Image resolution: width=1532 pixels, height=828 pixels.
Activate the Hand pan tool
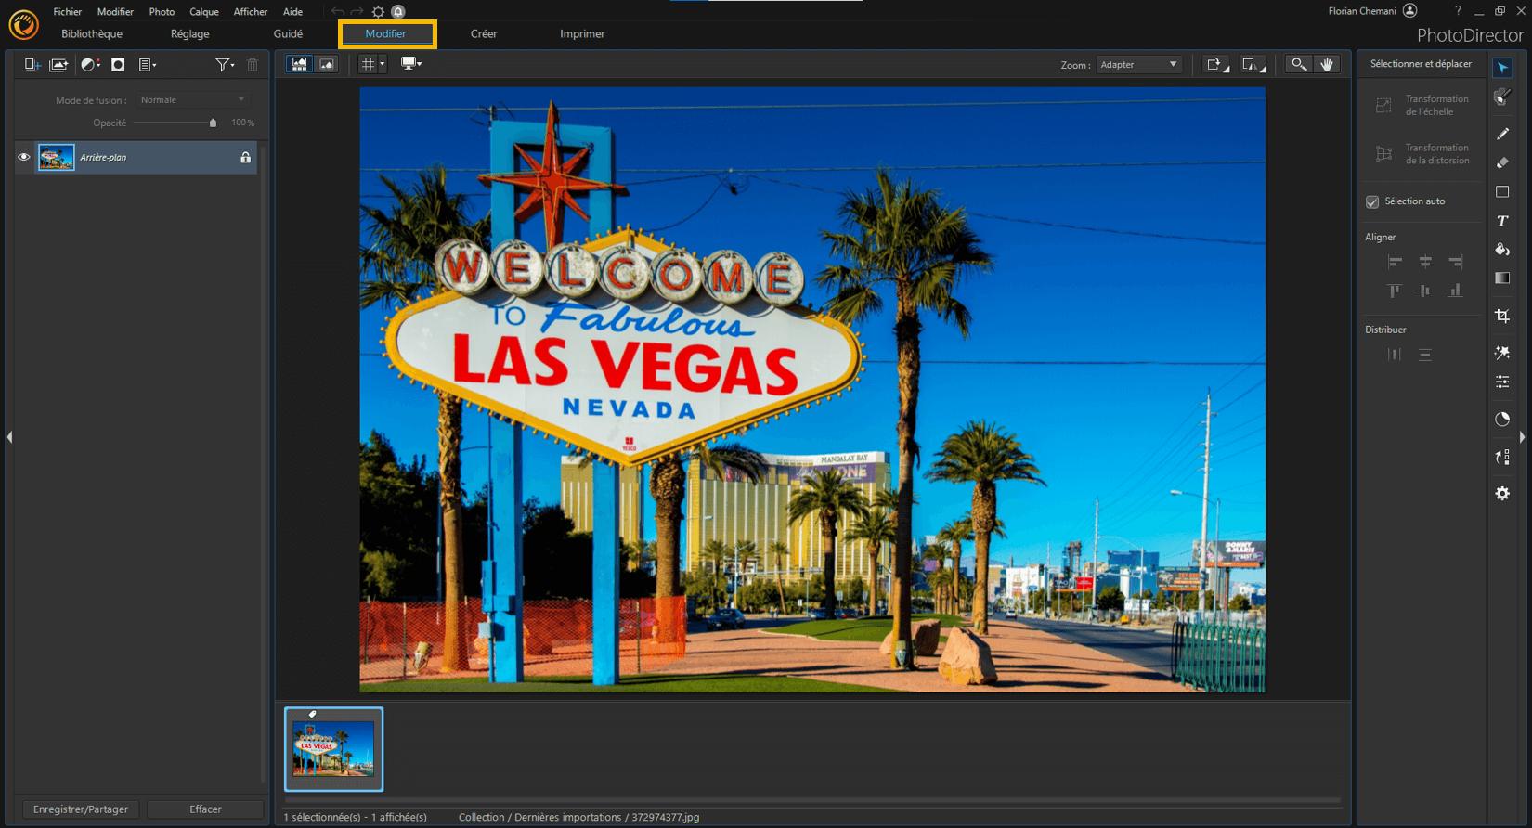point(1327,64)
